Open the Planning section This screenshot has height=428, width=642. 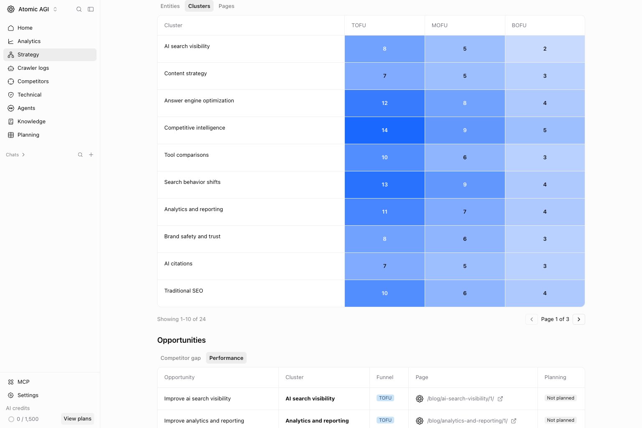point(50,135)
